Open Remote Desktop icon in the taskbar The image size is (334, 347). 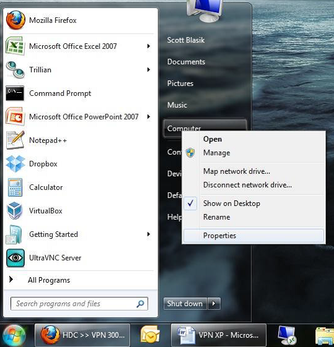(x=286, y=335)
